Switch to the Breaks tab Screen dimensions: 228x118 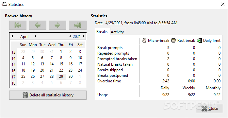102,32
